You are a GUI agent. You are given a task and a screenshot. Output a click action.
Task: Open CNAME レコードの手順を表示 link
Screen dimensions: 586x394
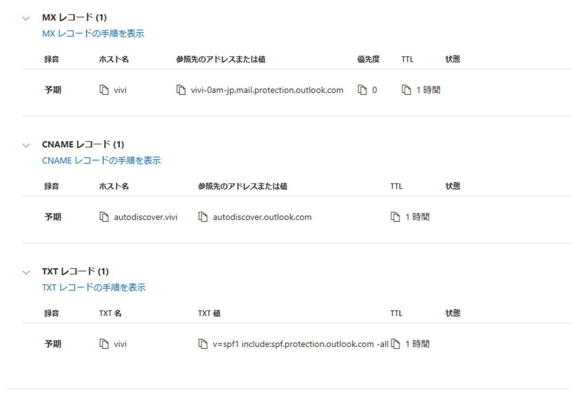(102, 160)
